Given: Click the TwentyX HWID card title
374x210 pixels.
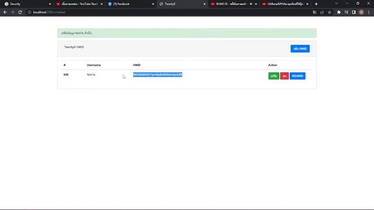Looking at the screenshot, I should [74, 47].
